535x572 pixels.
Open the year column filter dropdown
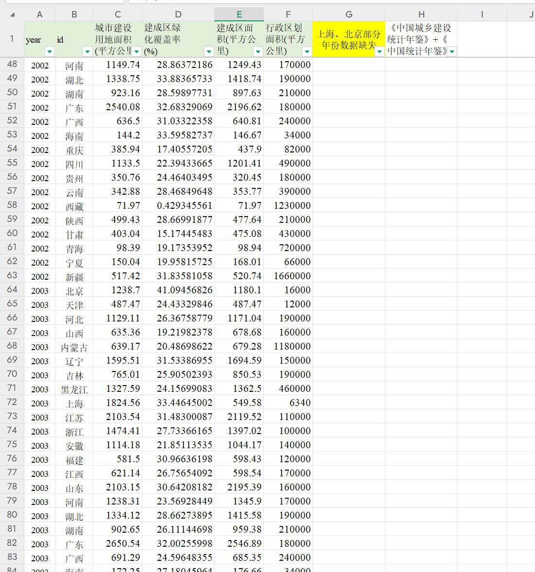coord(49,51)
